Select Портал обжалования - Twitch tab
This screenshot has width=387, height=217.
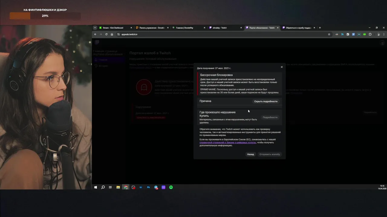(262, 28)
